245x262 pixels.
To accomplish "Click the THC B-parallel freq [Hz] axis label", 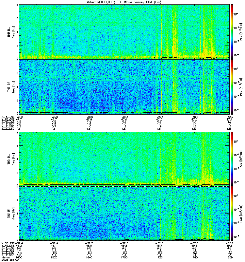I will (x=13, y=214).
